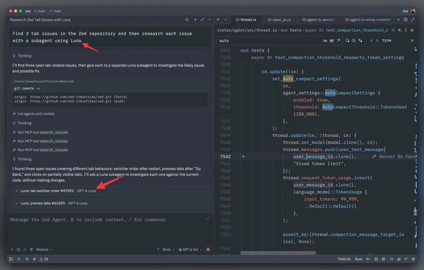Select all search matches
The height and width of the screenshot is (270, 424).
coord(360,41)
